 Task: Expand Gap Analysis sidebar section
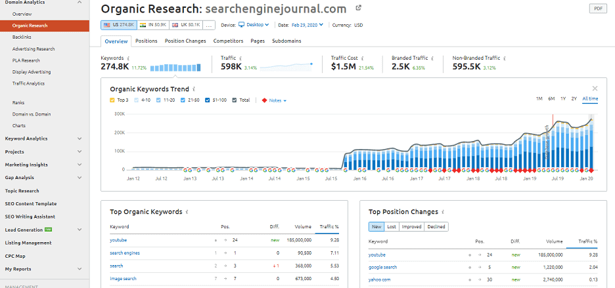80,178
